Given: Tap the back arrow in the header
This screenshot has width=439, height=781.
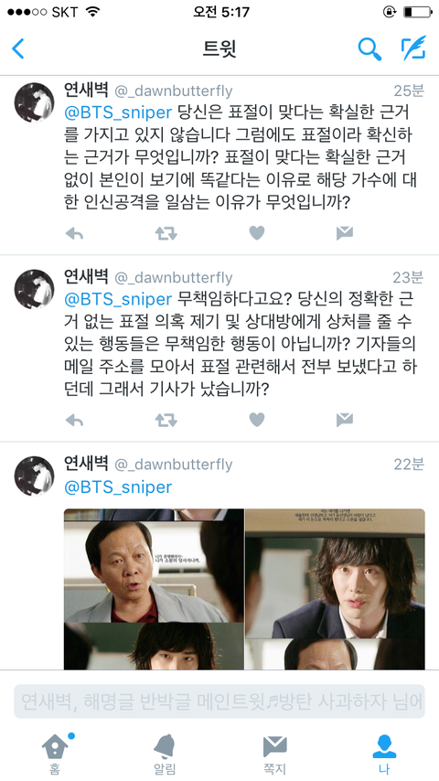Looking at the screenshot, I should (18, 48).
